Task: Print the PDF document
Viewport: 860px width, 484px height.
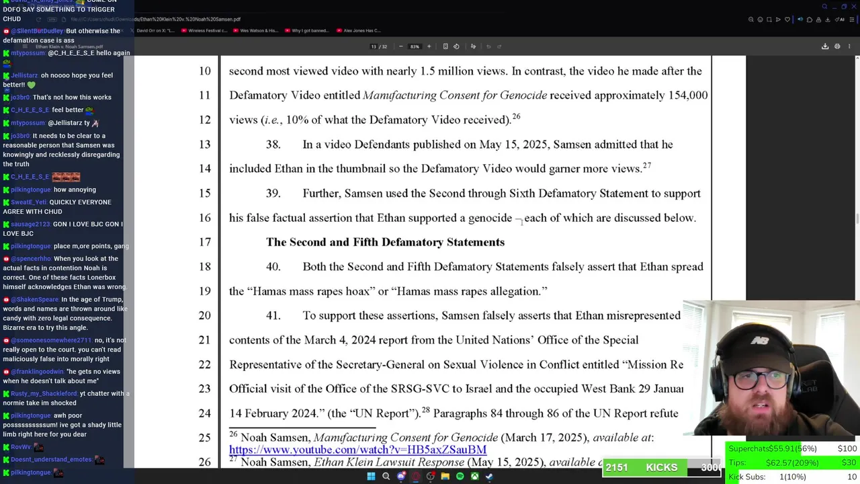Action: 837,46
